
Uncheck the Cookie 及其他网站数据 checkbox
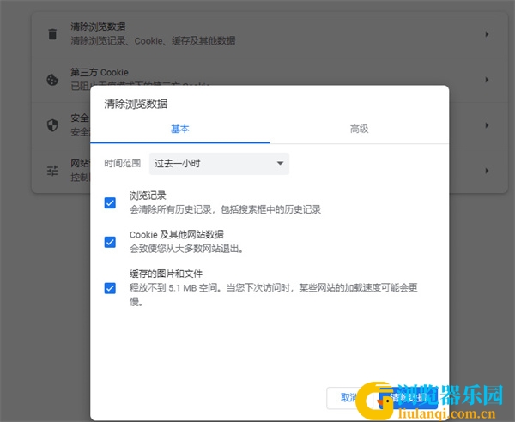click(x=110, y=242)
